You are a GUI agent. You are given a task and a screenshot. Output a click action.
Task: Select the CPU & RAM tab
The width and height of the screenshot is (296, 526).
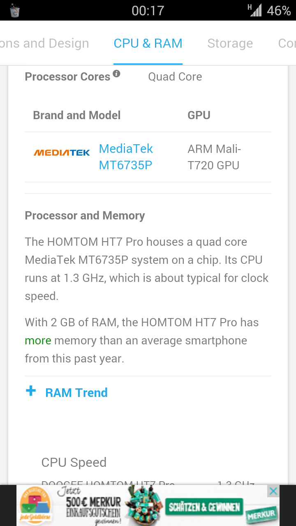coord(148,44)
